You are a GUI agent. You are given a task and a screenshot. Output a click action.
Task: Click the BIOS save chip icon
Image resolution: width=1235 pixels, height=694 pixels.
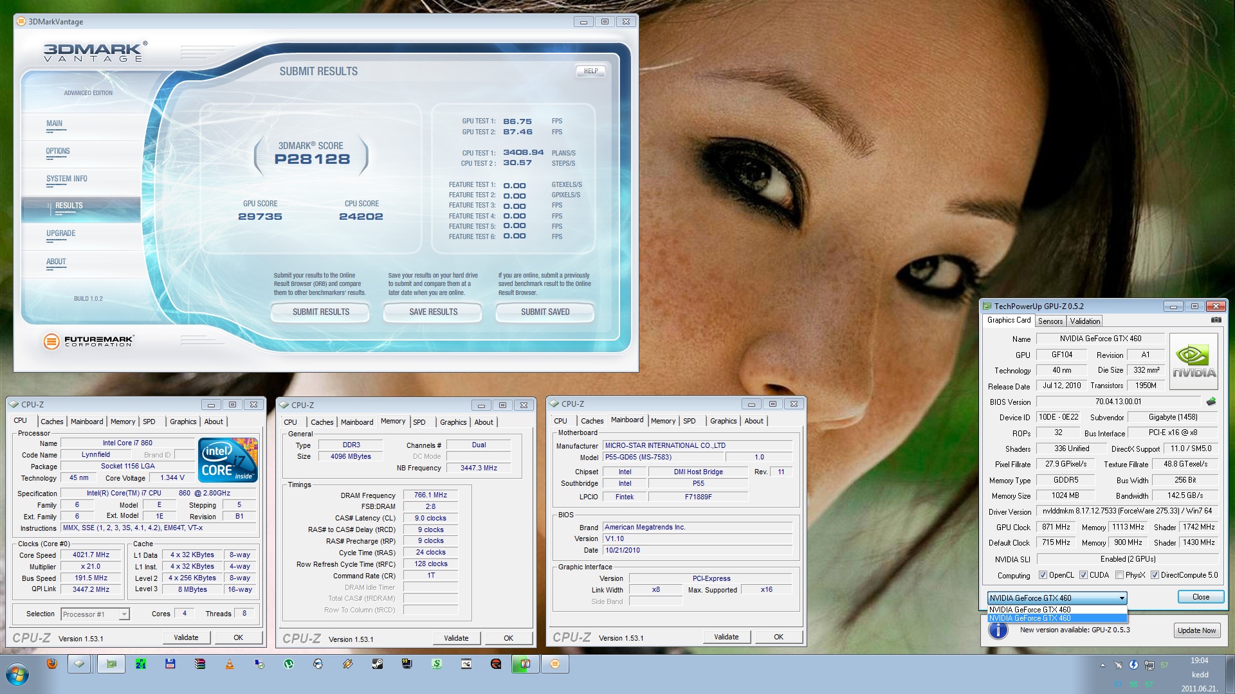tap(1211, 402)
